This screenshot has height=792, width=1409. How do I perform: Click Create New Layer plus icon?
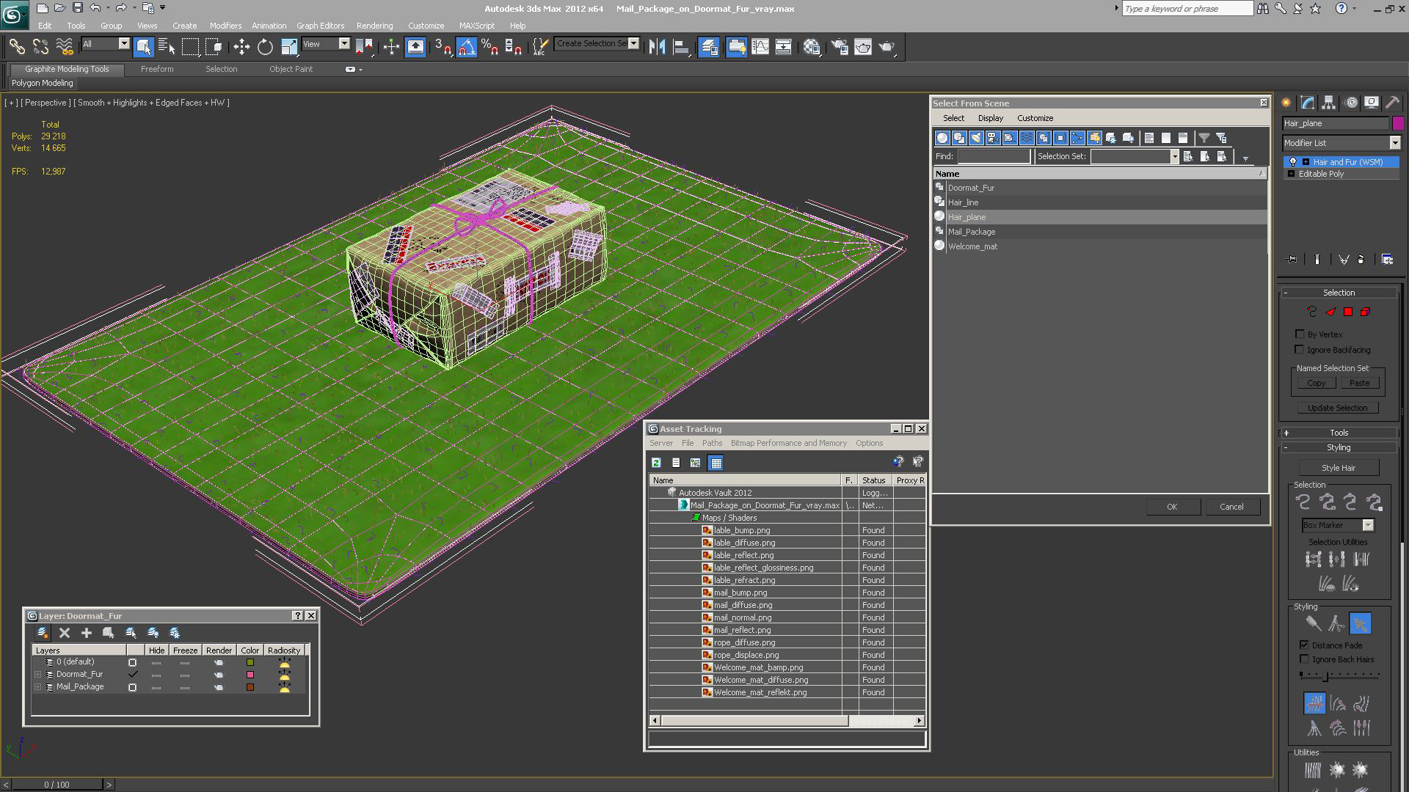[x=87, y=633]
